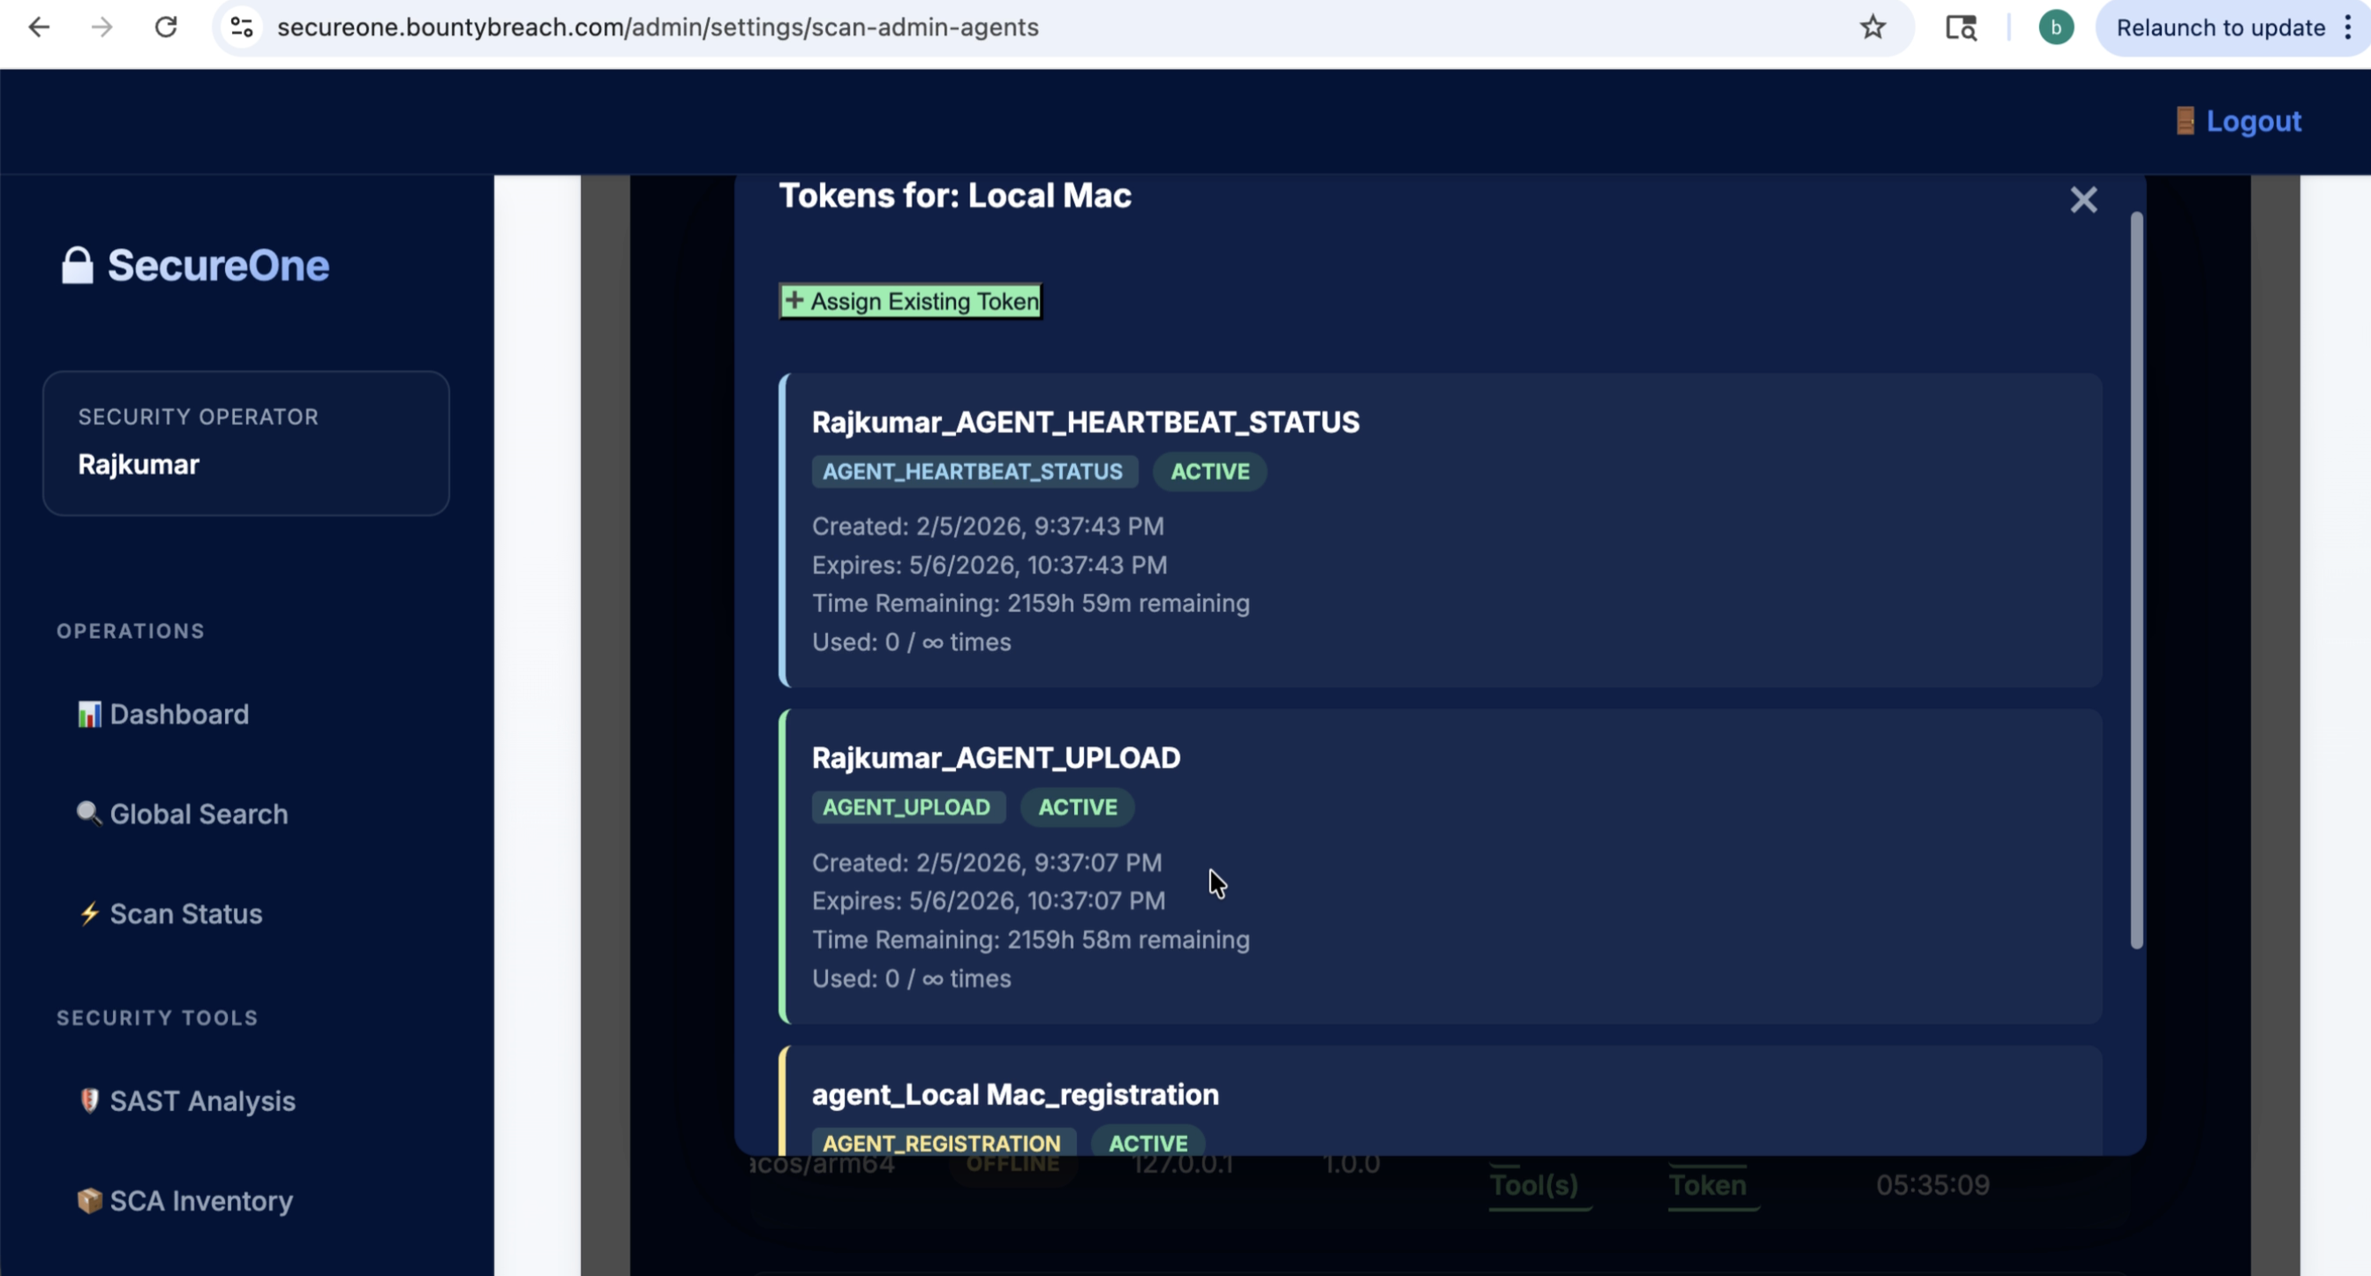This screenshot has width=2371, height=1276.
Task: Click the SAST Analysis shield icon
Action: point(89,1100)
